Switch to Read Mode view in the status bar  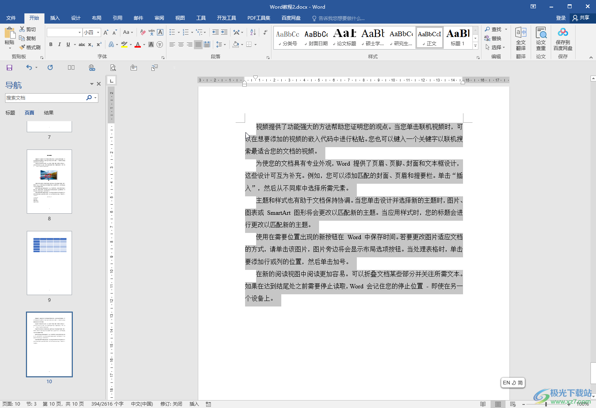(483, 404)
